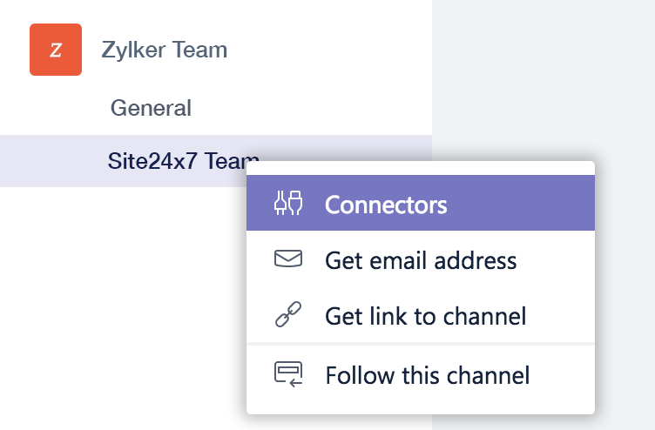Select Follow this channel menu entry
The image size is (655, 430).
point(427,376)
